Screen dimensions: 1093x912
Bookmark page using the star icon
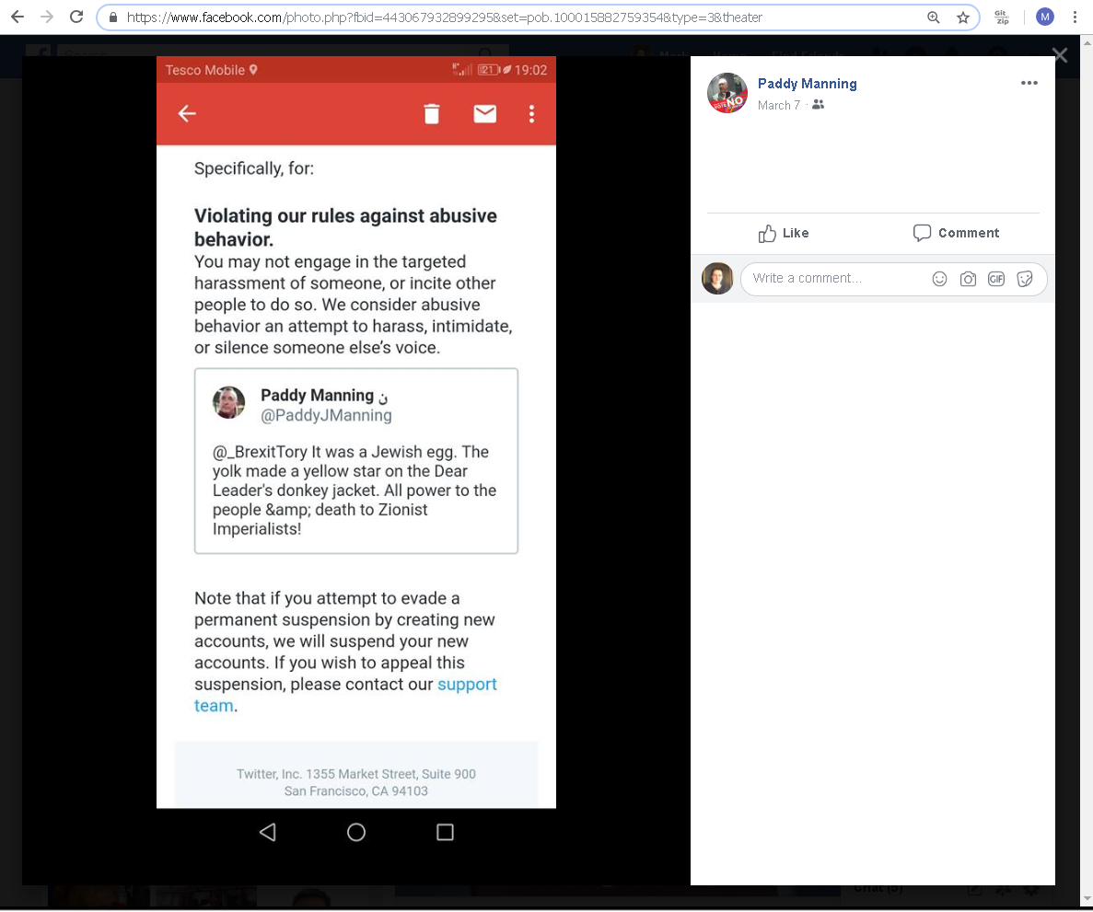tap(962, 17)
